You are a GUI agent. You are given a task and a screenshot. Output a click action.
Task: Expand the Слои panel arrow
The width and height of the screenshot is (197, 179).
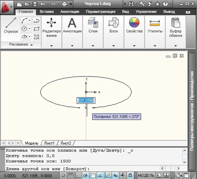tap(93, 46)
